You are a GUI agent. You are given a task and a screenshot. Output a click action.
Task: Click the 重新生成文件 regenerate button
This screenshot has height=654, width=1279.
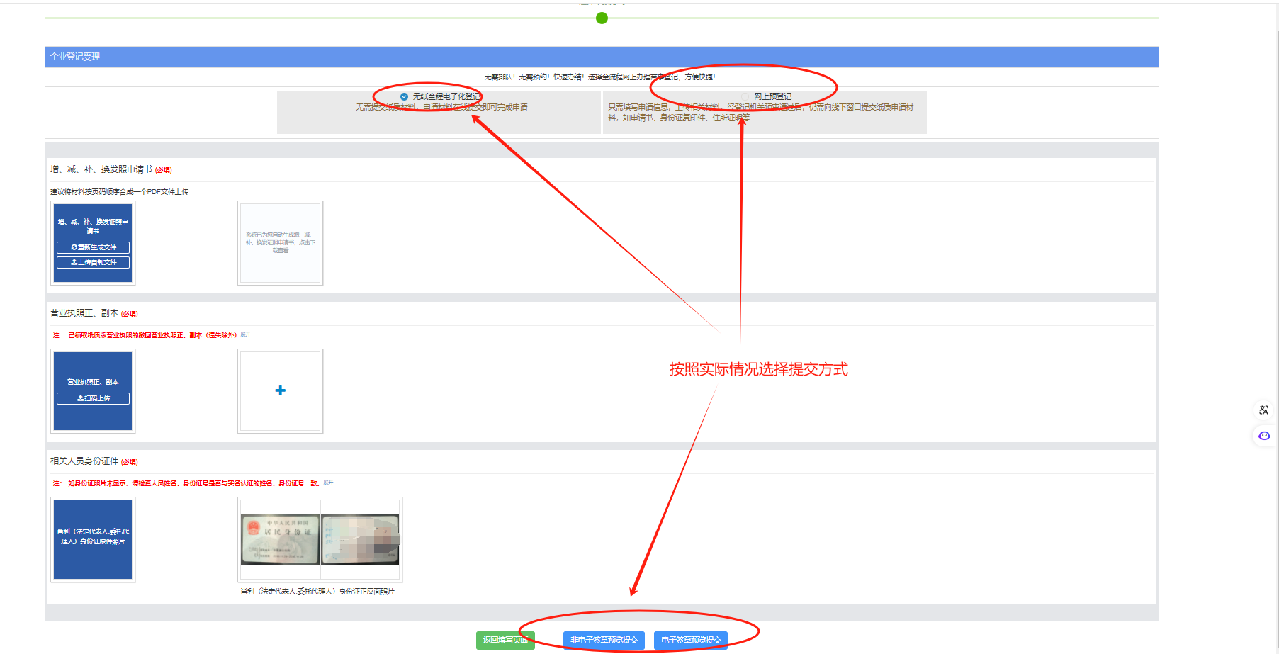[93, 247]
